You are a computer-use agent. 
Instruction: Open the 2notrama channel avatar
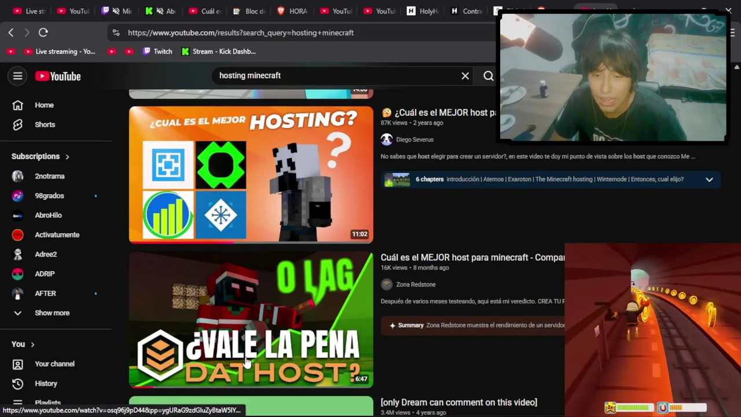18,176
